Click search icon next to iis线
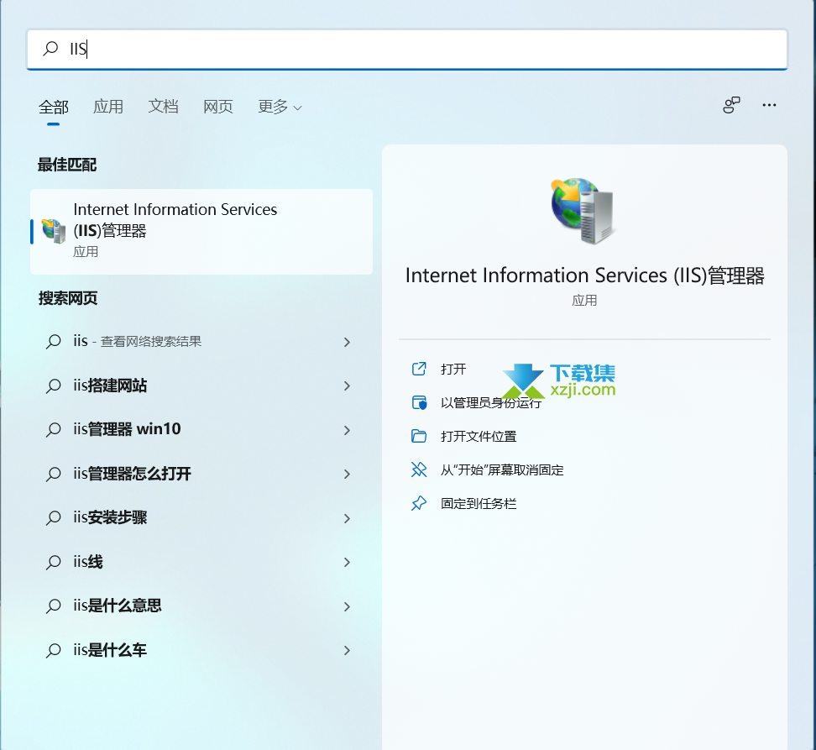This screenshot has height=750, width=816. (53, 562)
